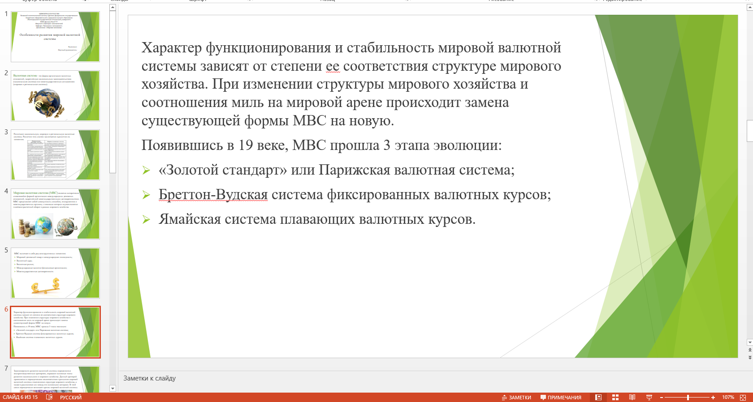The image size is (753, 402).
Task: Click line 'Появившись в 19 веке'
Action: 321,145
